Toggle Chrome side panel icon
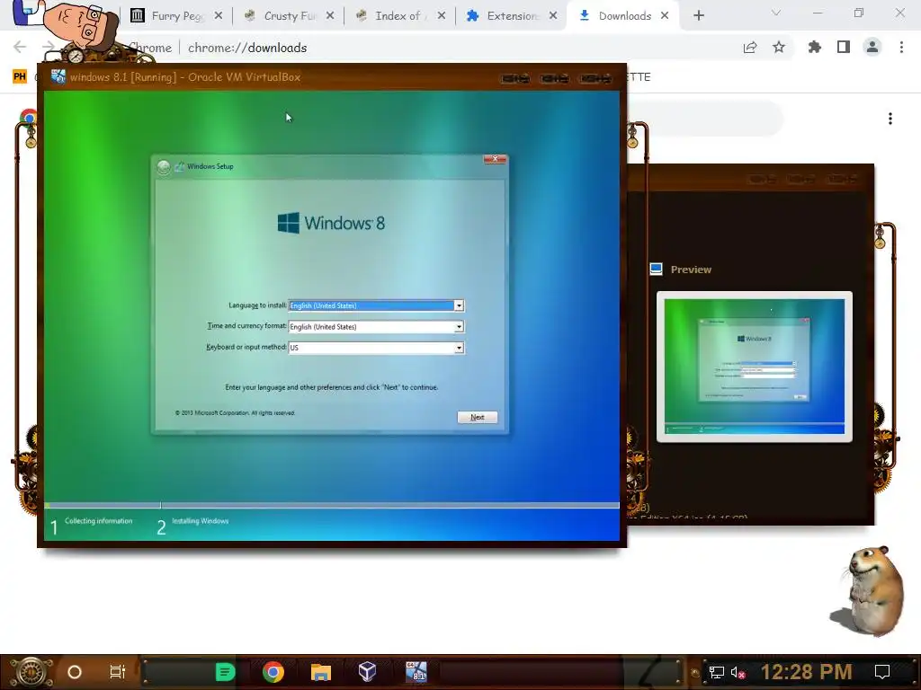The image size is (921, 690). pyautogui.click(x=844, y=48)
